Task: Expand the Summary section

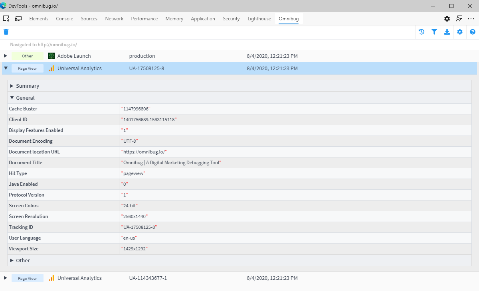Action: point(12,86)
